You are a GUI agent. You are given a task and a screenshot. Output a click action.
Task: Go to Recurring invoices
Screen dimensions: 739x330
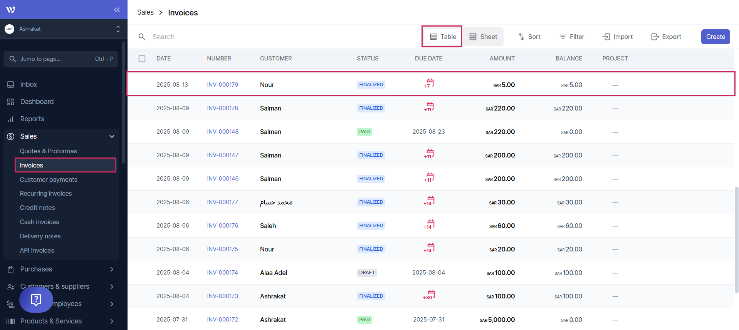(x=46, y=193)
